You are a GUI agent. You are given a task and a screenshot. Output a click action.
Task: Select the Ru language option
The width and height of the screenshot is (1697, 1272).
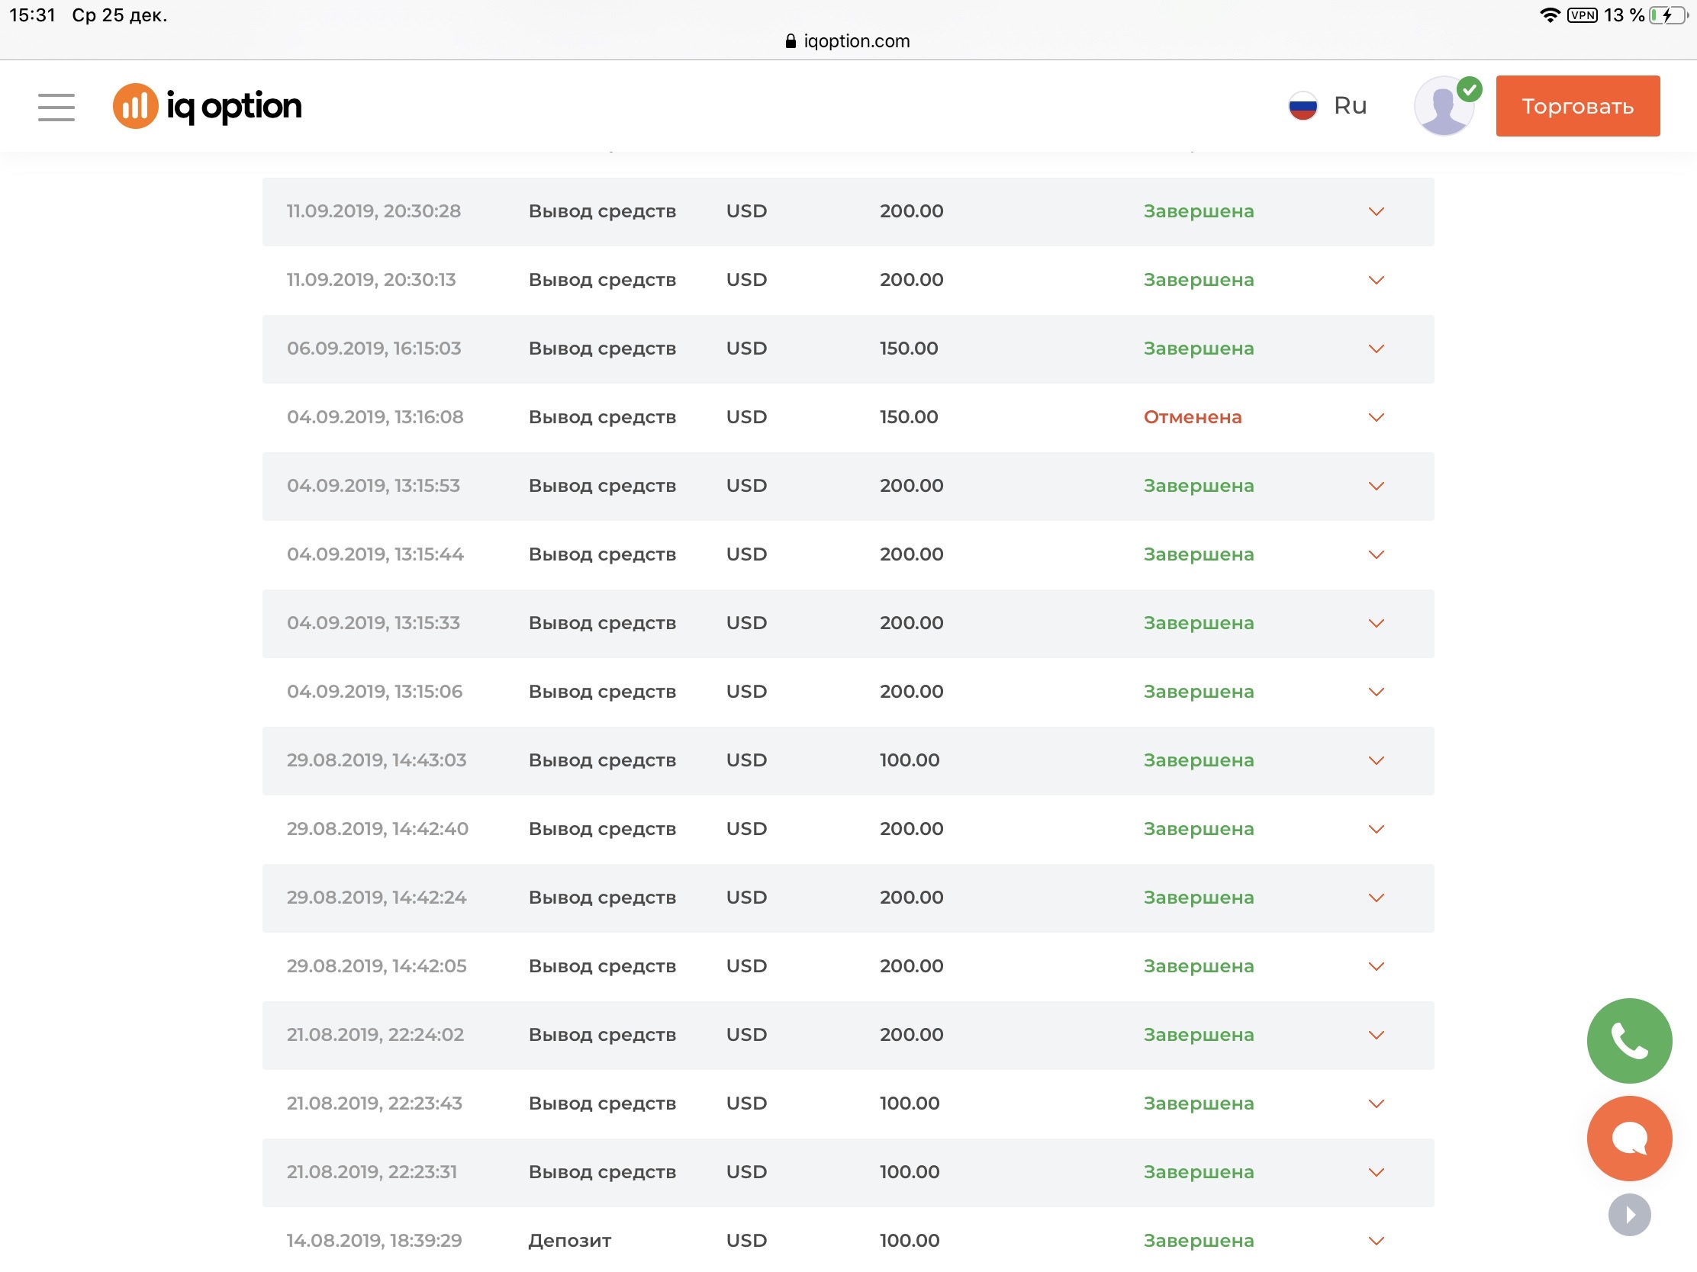coord(1350,106)
